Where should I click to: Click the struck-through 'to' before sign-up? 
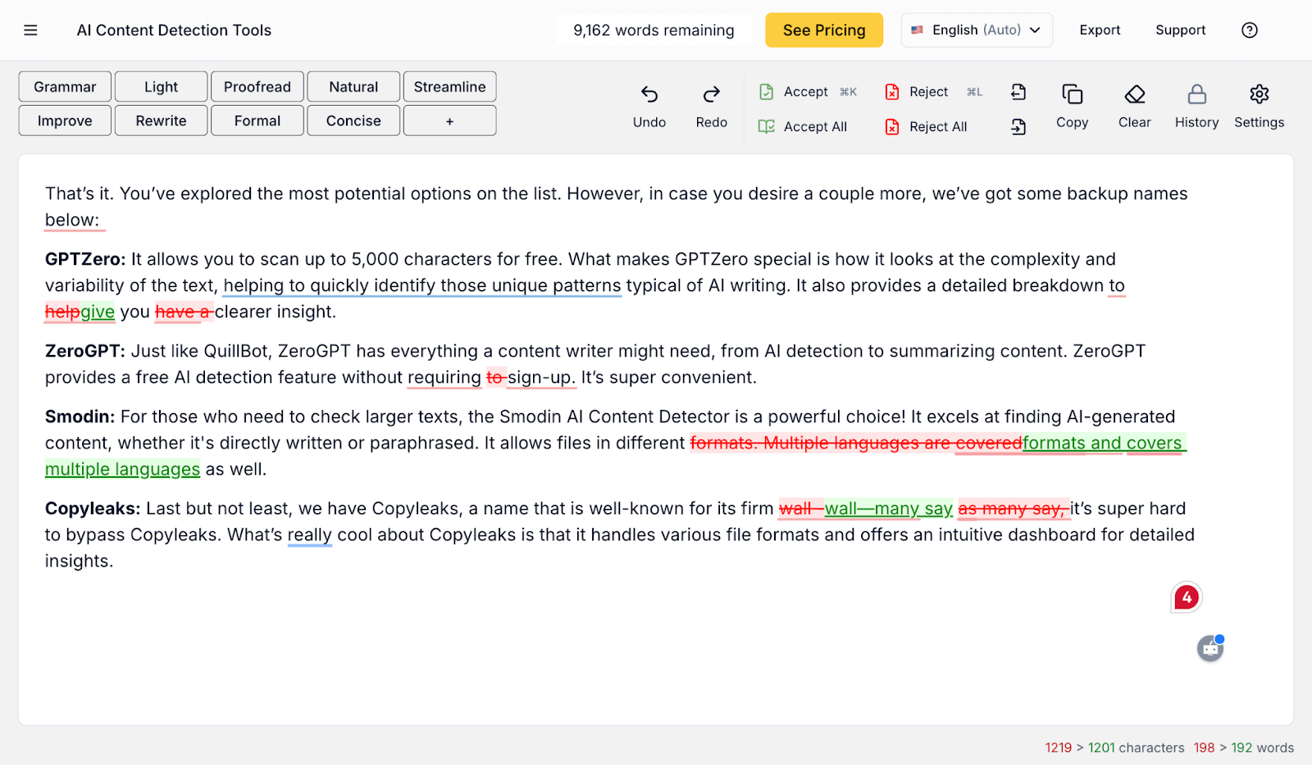pyautogui.click(x=495, y=377)
